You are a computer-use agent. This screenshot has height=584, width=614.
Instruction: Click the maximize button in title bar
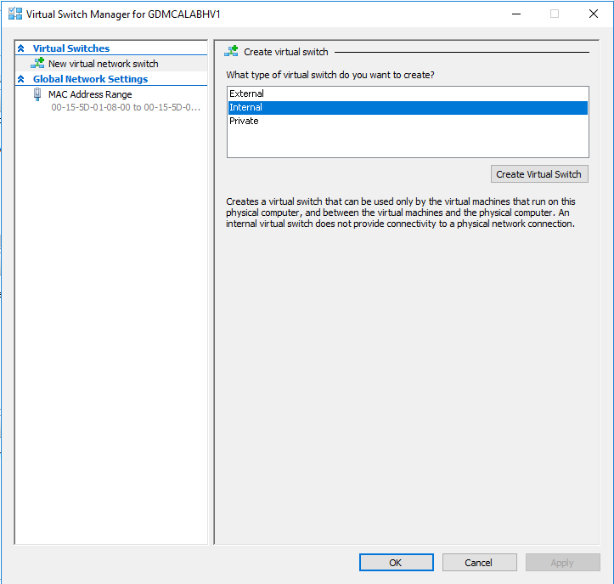(x=555, y=14)
